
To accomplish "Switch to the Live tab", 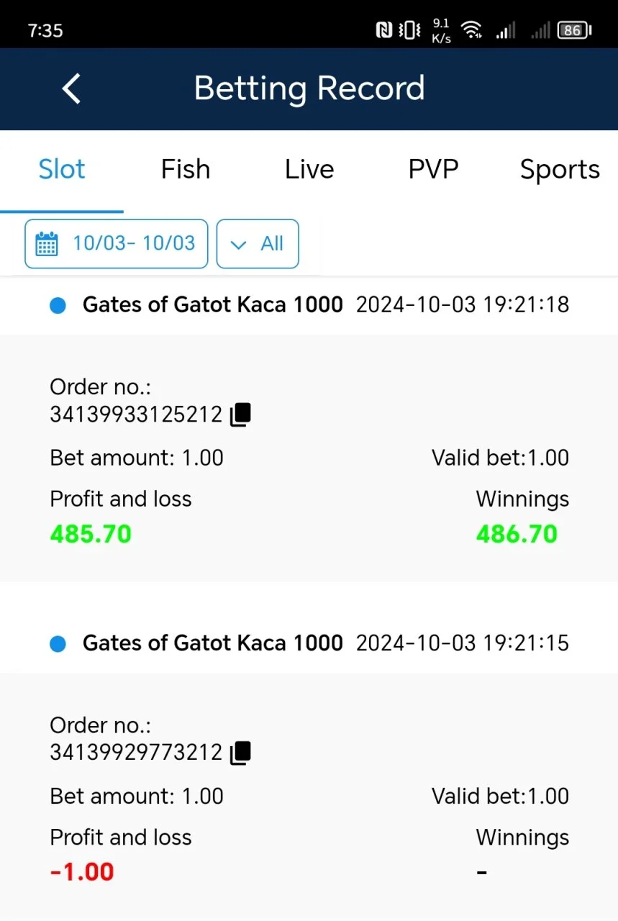I will point(309,170).
